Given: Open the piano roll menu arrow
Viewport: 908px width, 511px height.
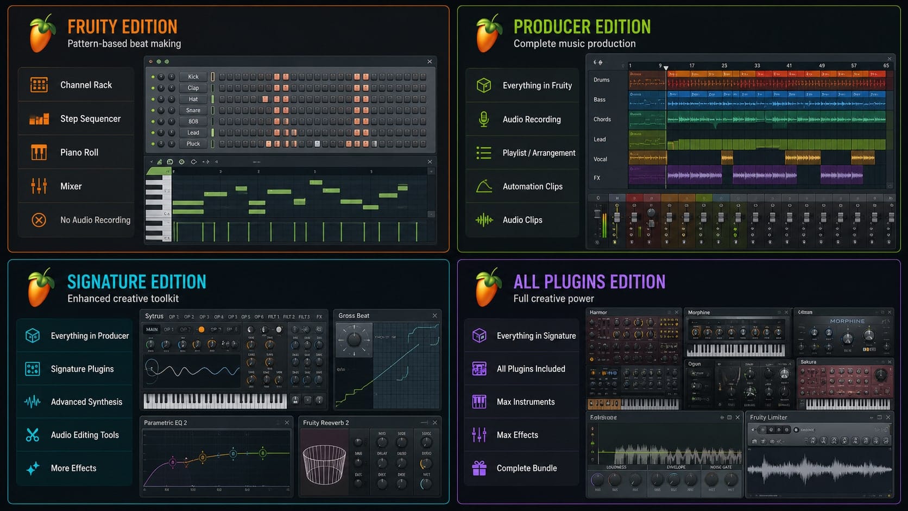Looking at the screenshot, I should pos(152,162).
